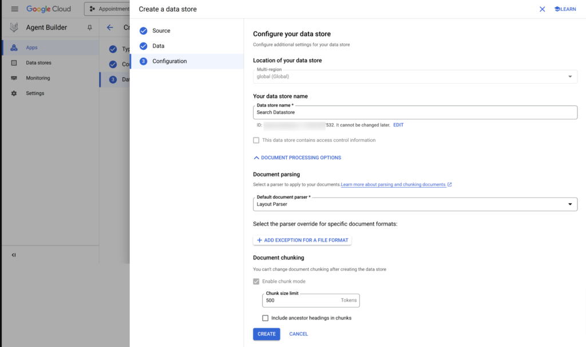The image size is (586, 347).
Task: Pin the Agent Builder panel
Action: 89,27
